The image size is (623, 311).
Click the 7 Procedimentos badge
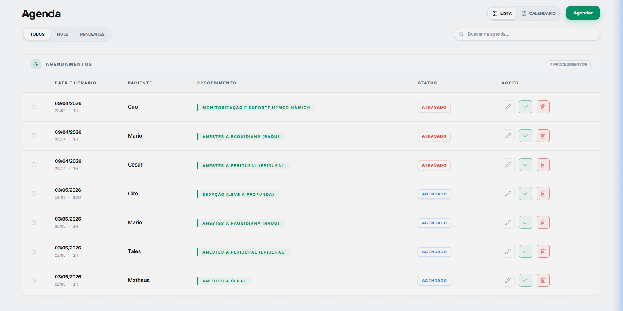568,64
